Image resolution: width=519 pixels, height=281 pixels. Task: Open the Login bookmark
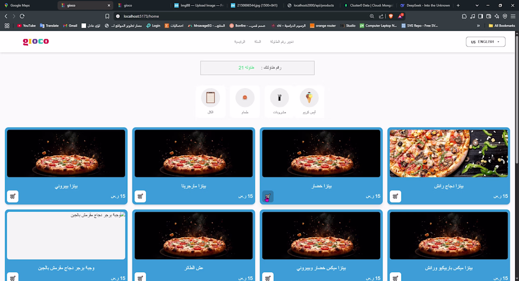(153, 25)
